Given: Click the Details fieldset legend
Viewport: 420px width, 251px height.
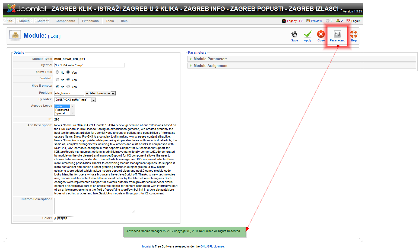Looking at the screenshot, I should tap(19, 53).
